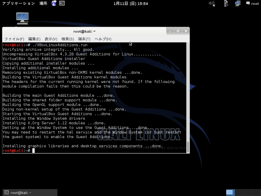Open the 検索(S) menu

[68, 39]
